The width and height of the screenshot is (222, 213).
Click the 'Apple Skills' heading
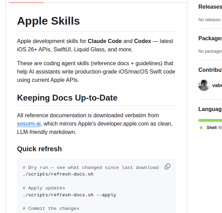(x=48, y=21)
